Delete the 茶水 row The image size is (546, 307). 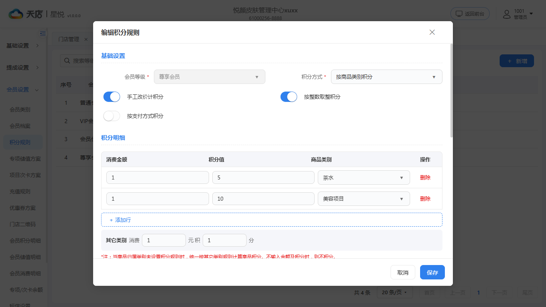click(x=425, y=177)
